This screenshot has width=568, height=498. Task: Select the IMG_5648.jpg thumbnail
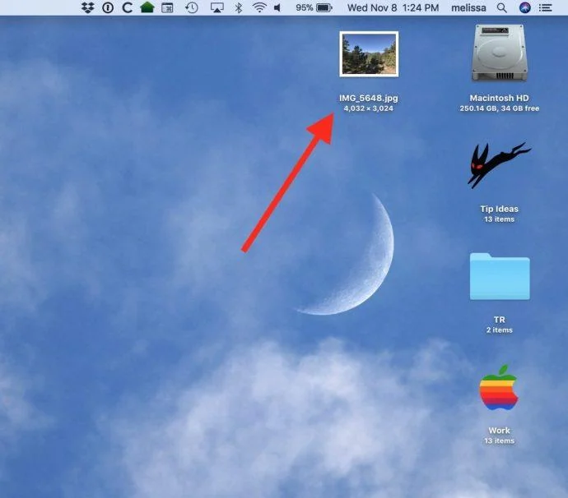pyautogui.click(x=369, y=54)
